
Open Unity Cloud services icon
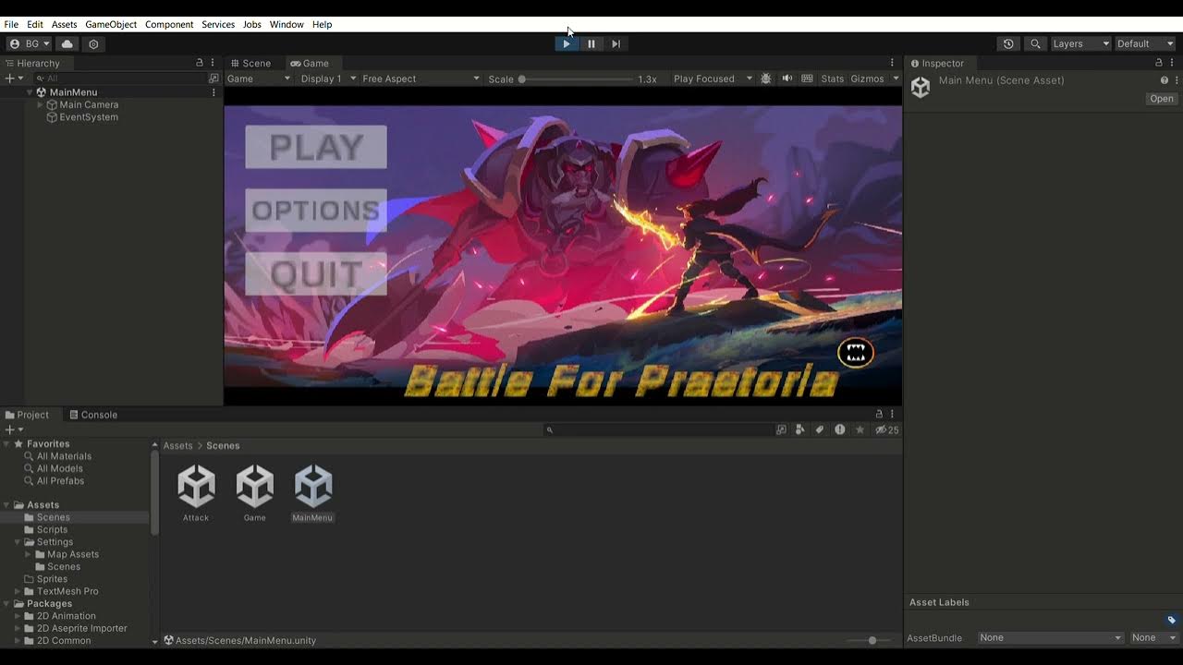click(x=67, y=43)
